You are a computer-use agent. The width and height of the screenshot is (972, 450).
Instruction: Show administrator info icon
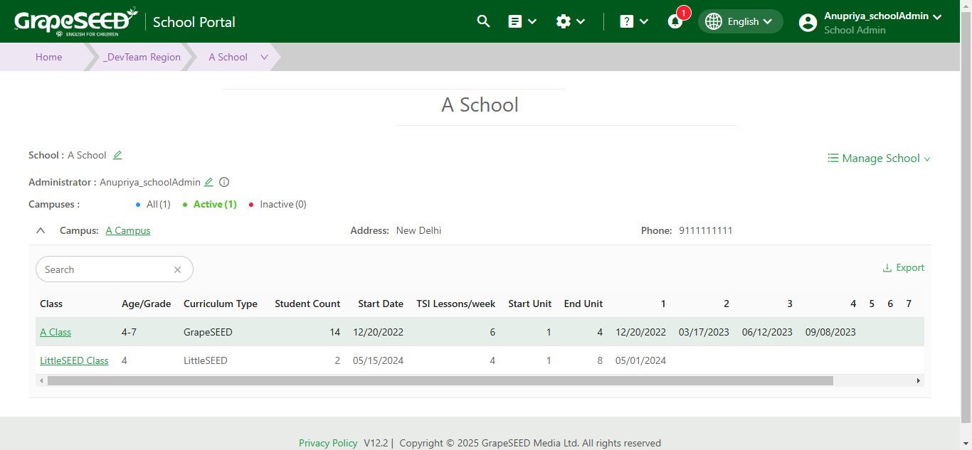(x=224, y=182)
